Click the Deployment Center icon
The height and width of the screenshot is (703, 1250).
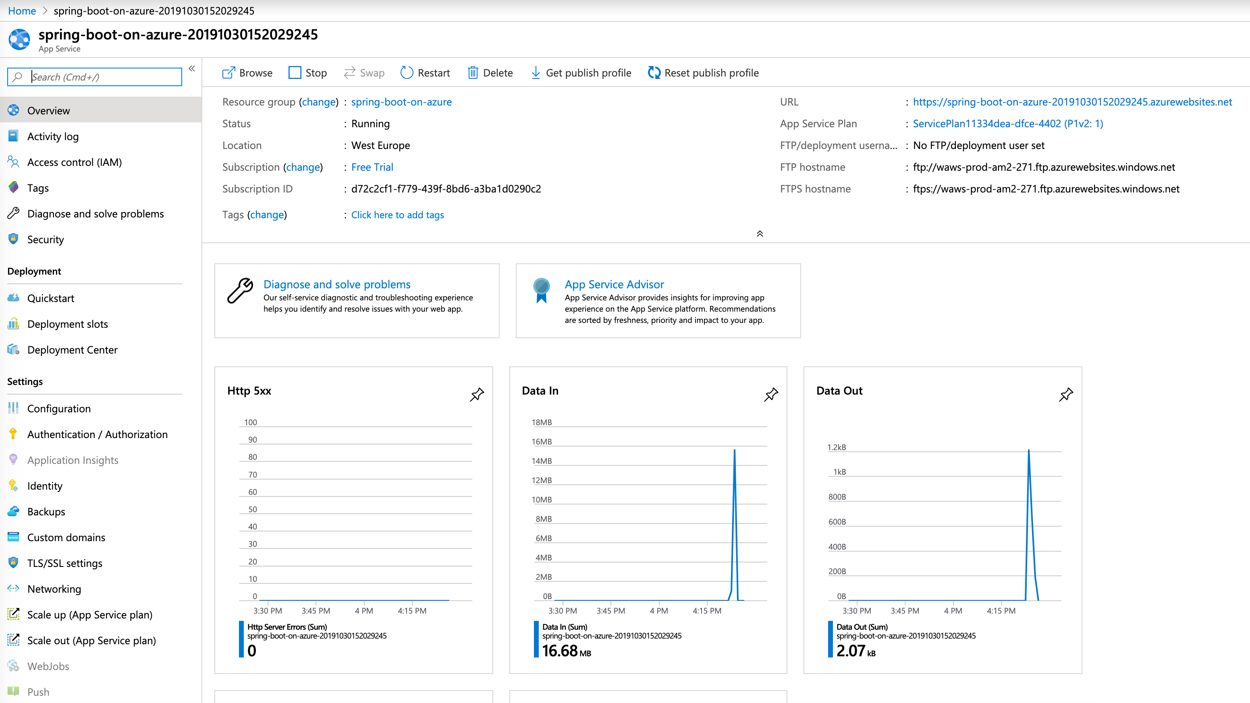click(x=14, y=349)
